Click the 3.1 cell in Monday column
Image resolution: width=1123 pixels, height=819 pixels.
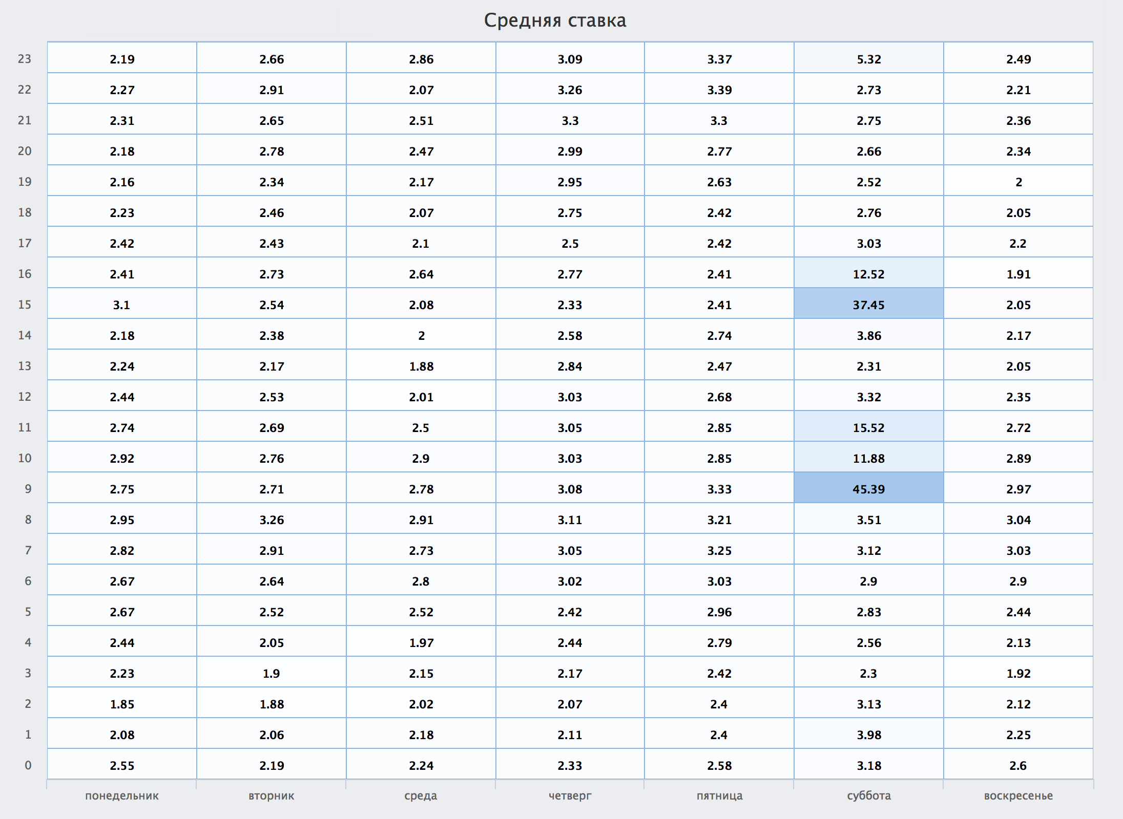click(122, 303)
